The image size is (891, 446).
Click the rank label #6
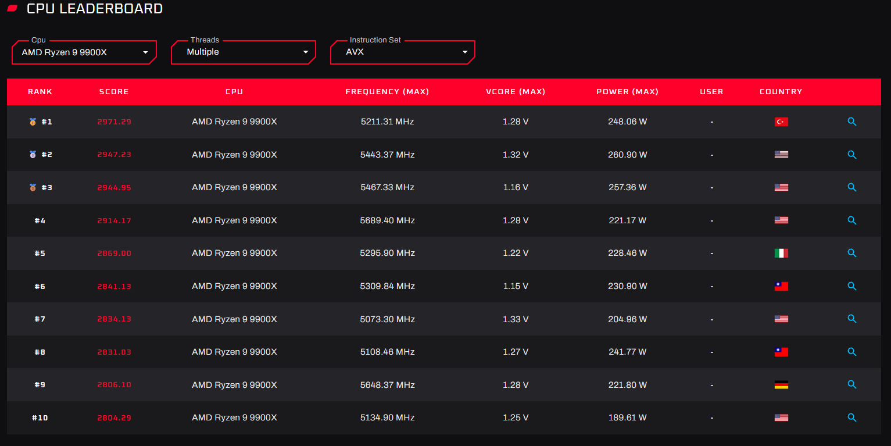(x=40, y=286)
